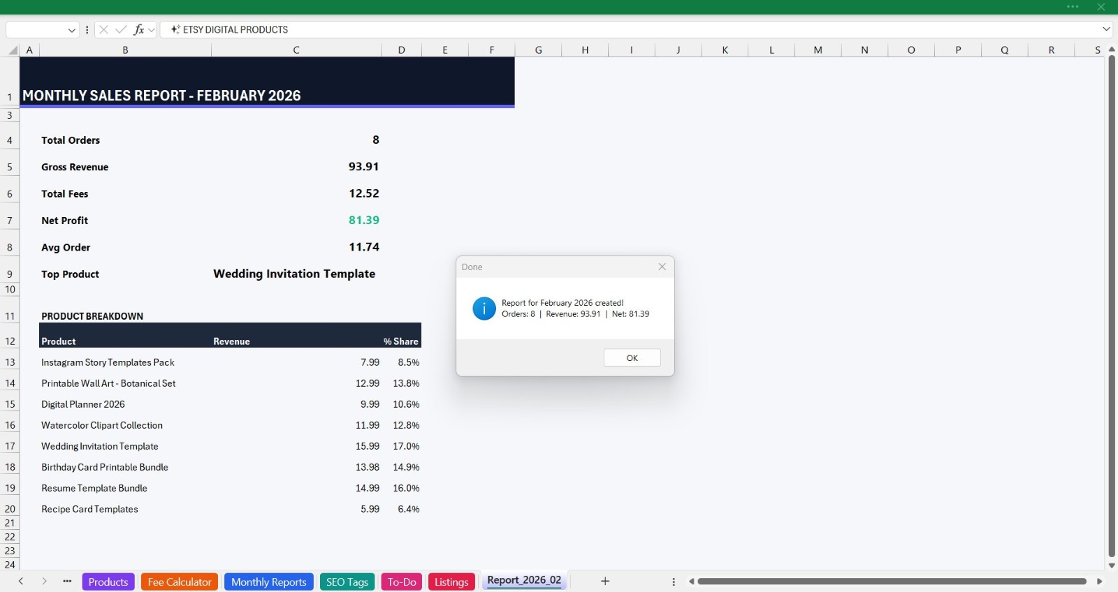Expand the formula bar chevron
The height and width of the screenshot is (592, 1118).
1105,29
